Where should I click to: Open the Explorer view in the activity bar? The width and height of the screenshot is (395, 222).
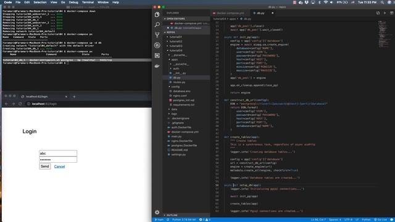(157, 15)
